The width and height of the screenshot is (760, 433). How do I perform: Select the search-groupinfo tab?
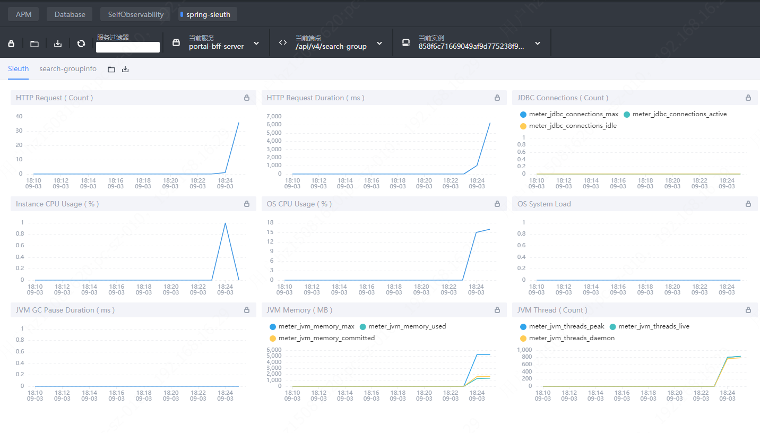(x=68, y=68)
